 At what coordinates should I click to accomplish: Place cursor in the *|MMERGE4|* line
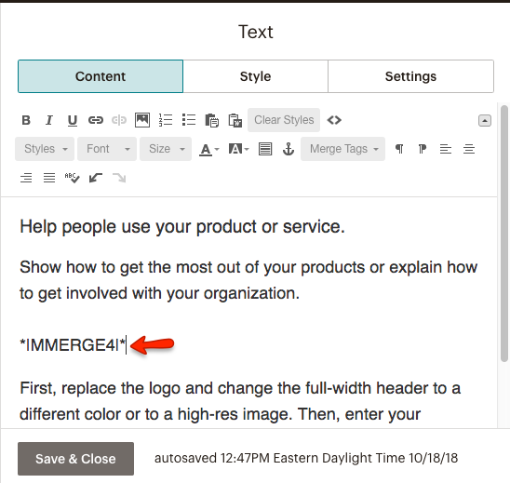(73, 345)
